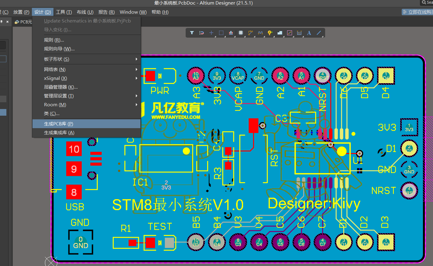Expand the 网络表 (N) submenu
The height and width of the screenshot is (266, 433).
(x=86, y=70)
